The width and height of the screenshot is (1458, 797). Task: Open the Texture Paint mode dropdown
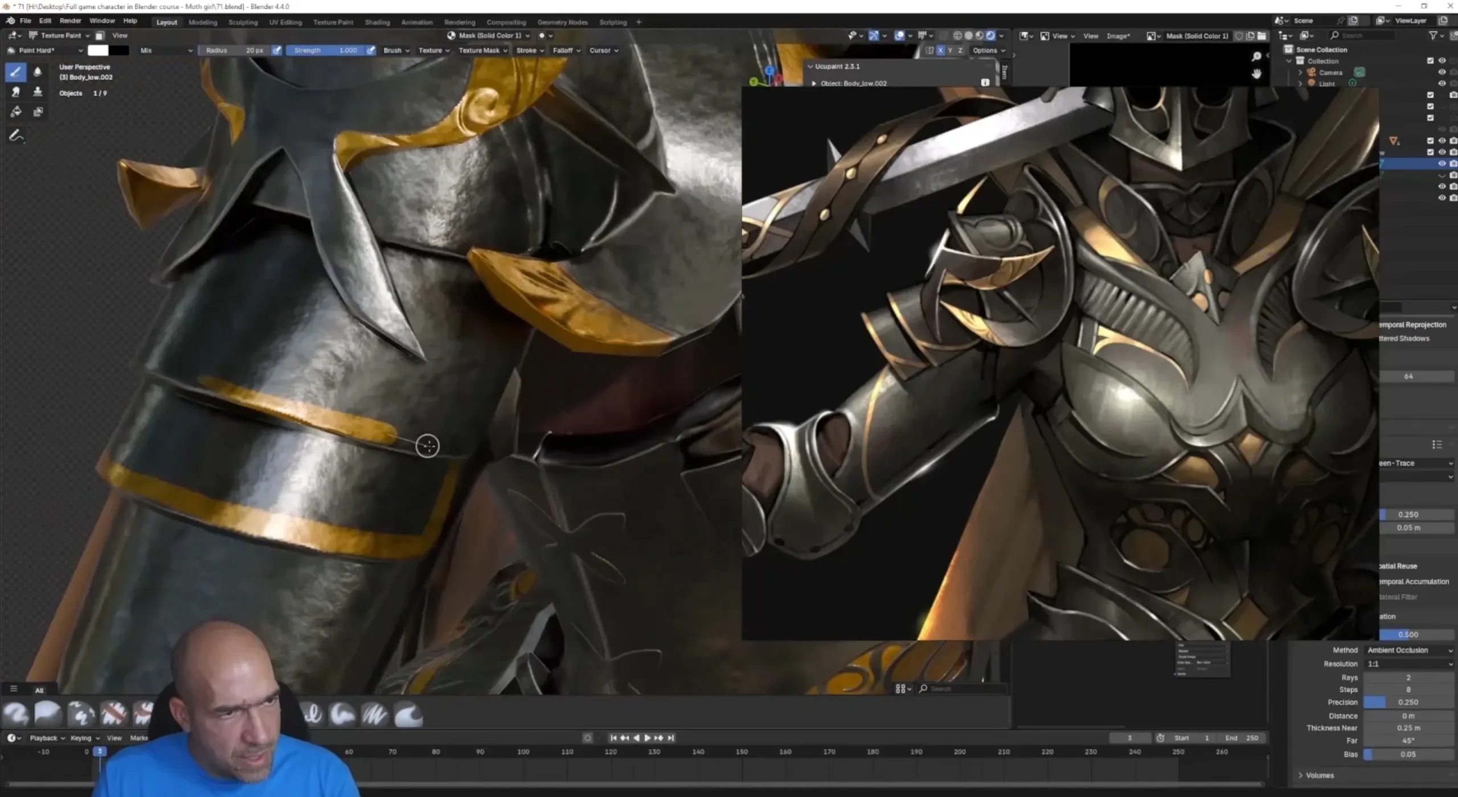[59, 35]
